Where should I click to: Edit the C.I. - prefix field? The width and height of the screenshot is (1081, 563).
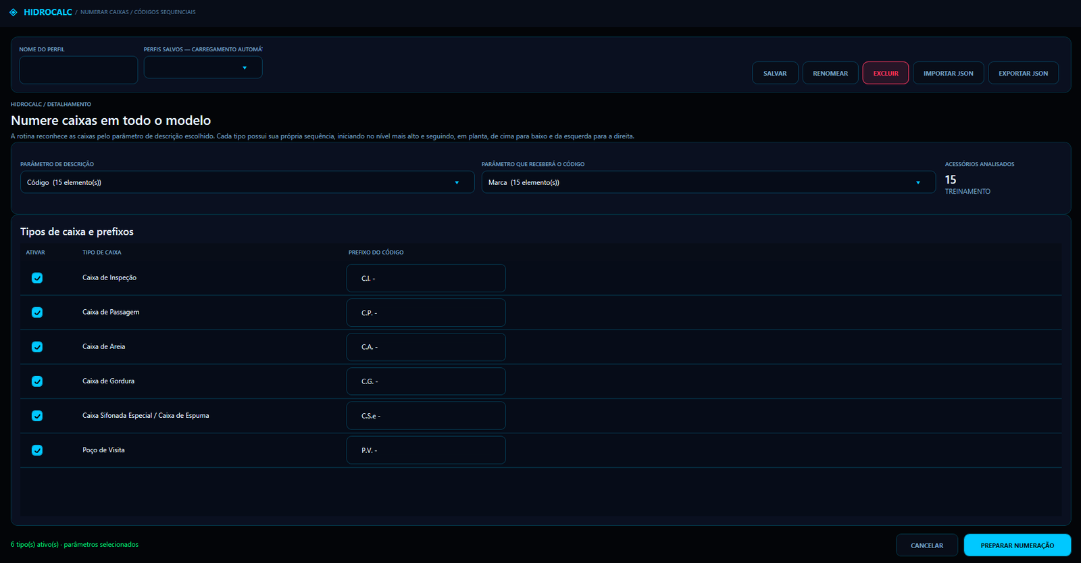(426, 278)
